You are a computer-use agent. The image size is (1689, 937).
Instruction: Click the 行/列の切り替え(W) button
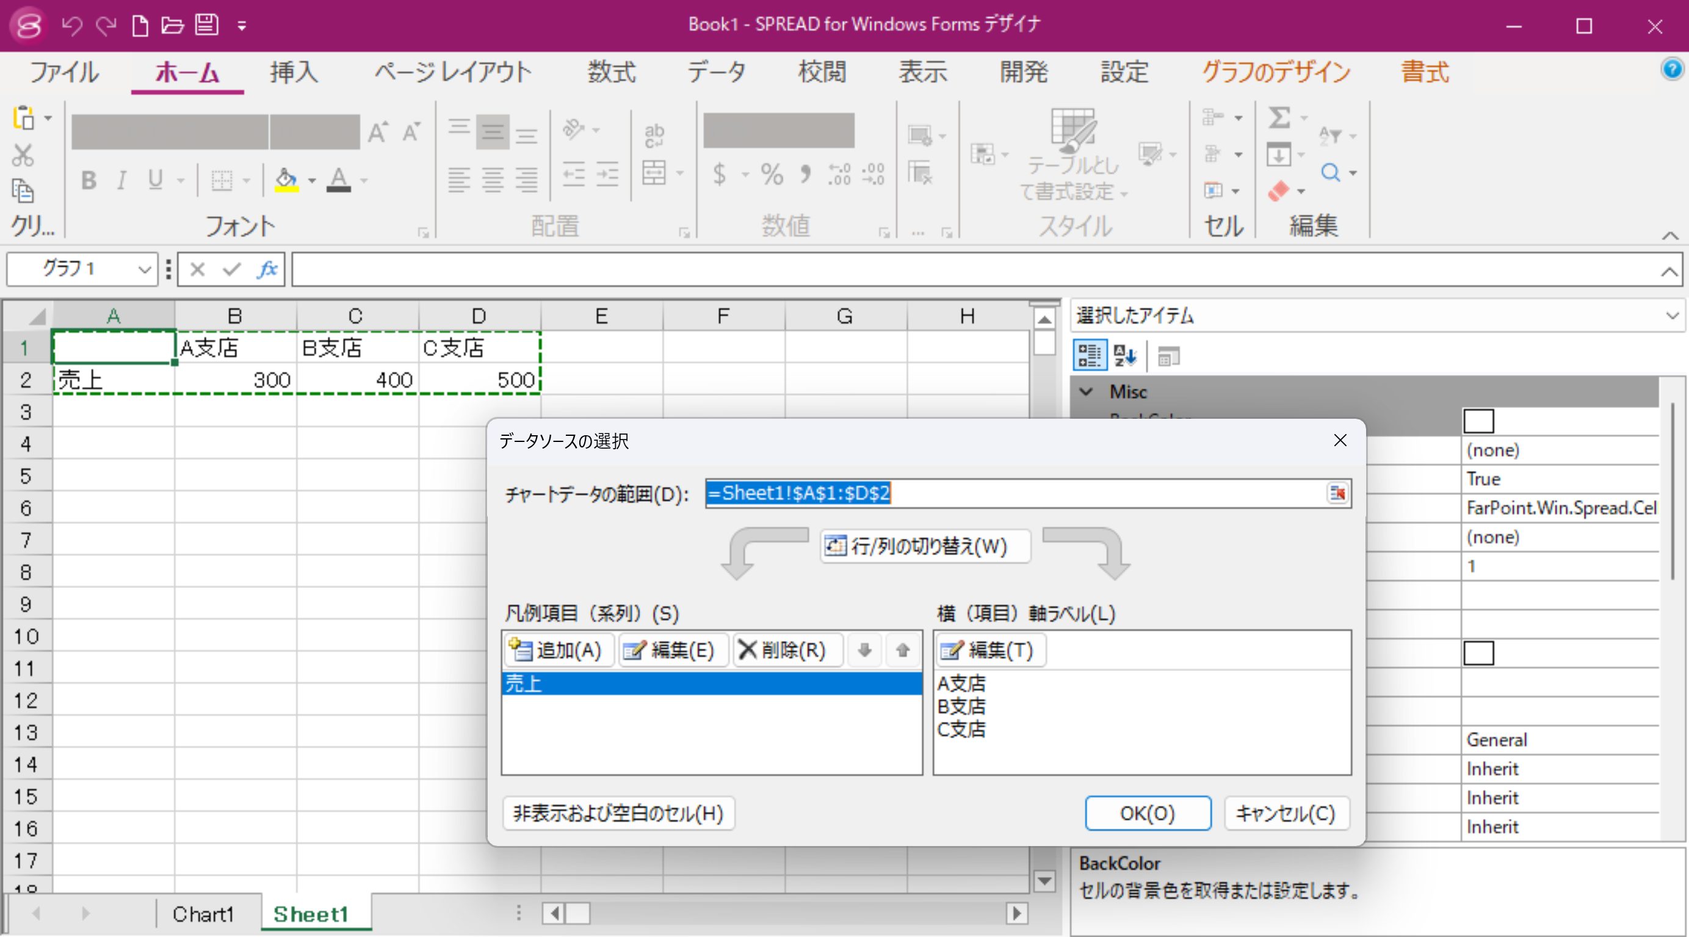pos(925,546)
